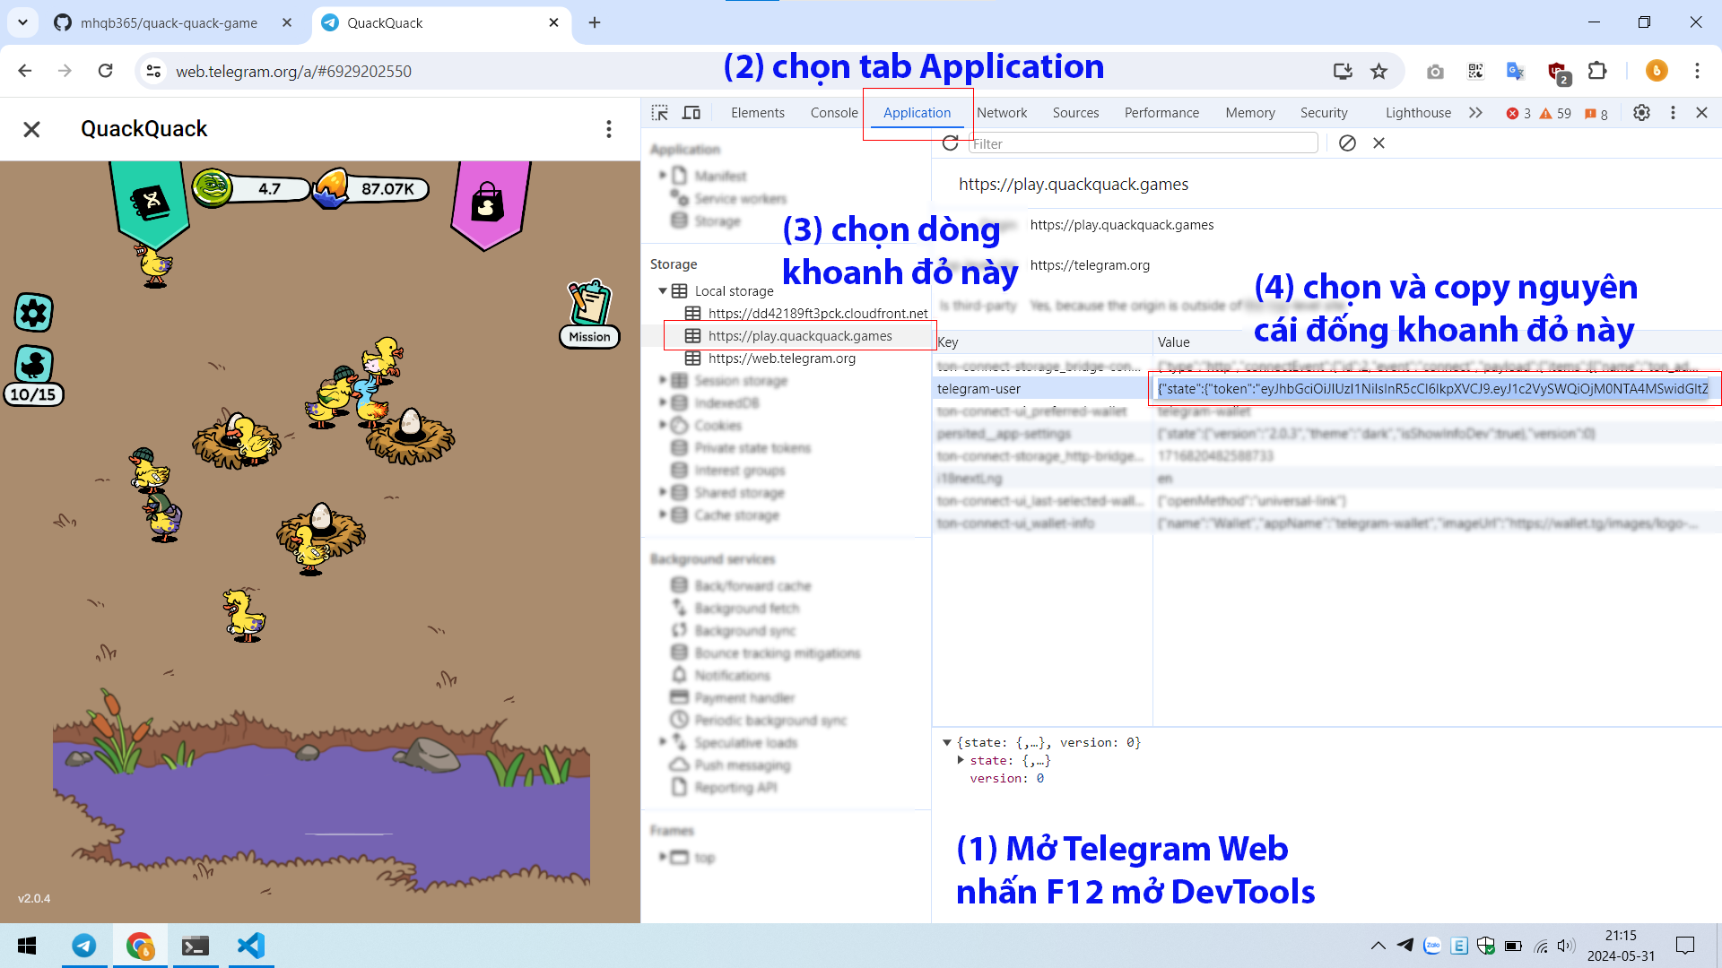Click refresh storage icon beside Filter

point(951,143)
